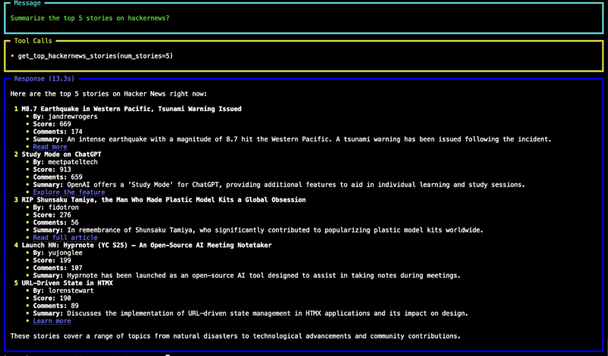Image resolution: width=608 pixels, height=356 pixels.
Task: Click the author line 'By: jandrewrogers'
Action: tap(65, 117)
